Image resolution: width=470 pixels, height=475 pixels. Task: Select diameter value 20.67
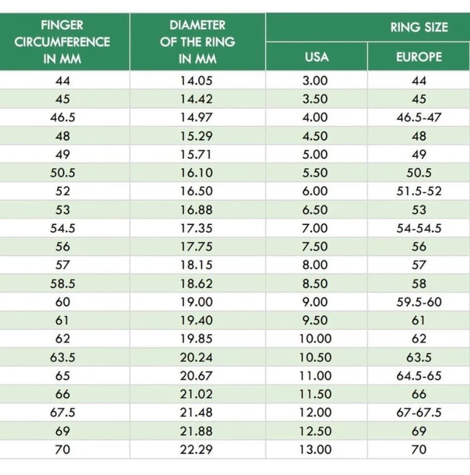coord(197,376)
